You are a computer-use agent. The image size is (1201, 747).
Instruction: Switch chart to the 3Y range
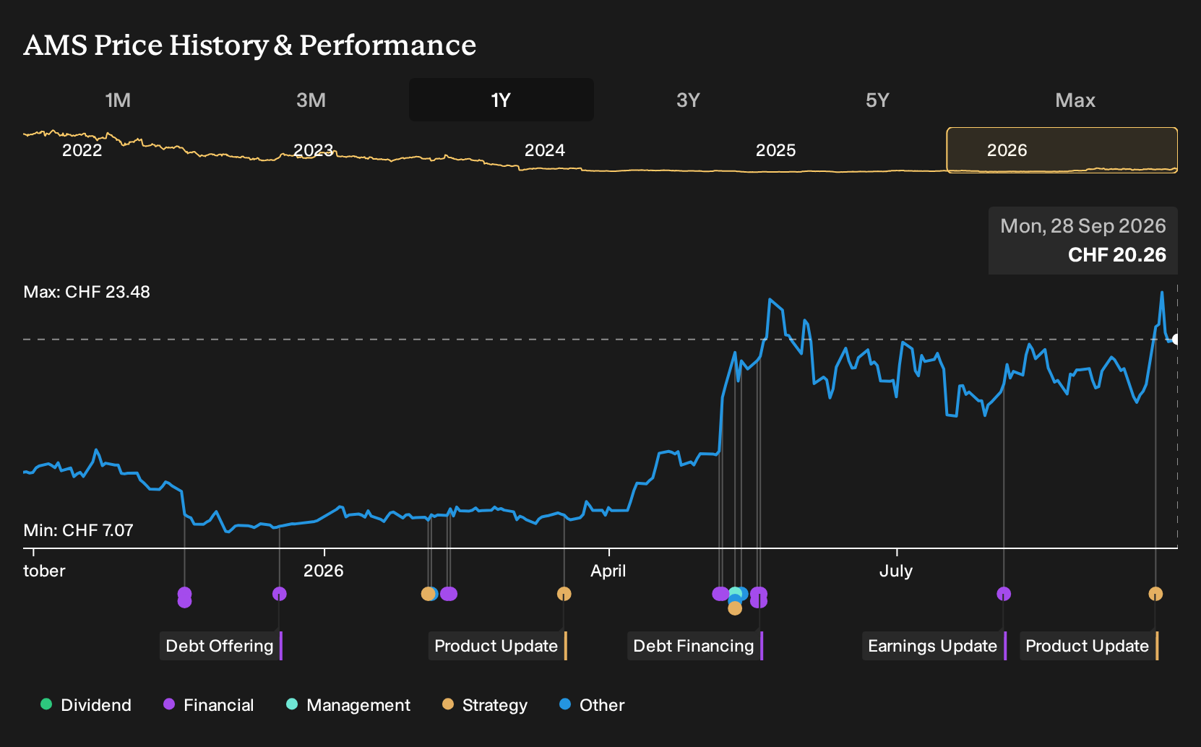(x=688, y=100)
